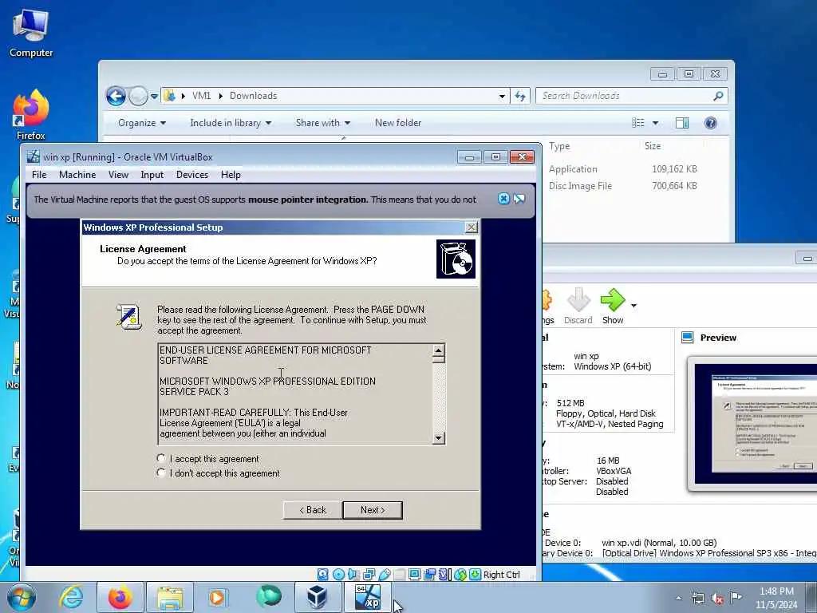Open Machine menu in VirtualBox VM window
Viewport: 817px width, 613px height.
(x=77, y=175)
